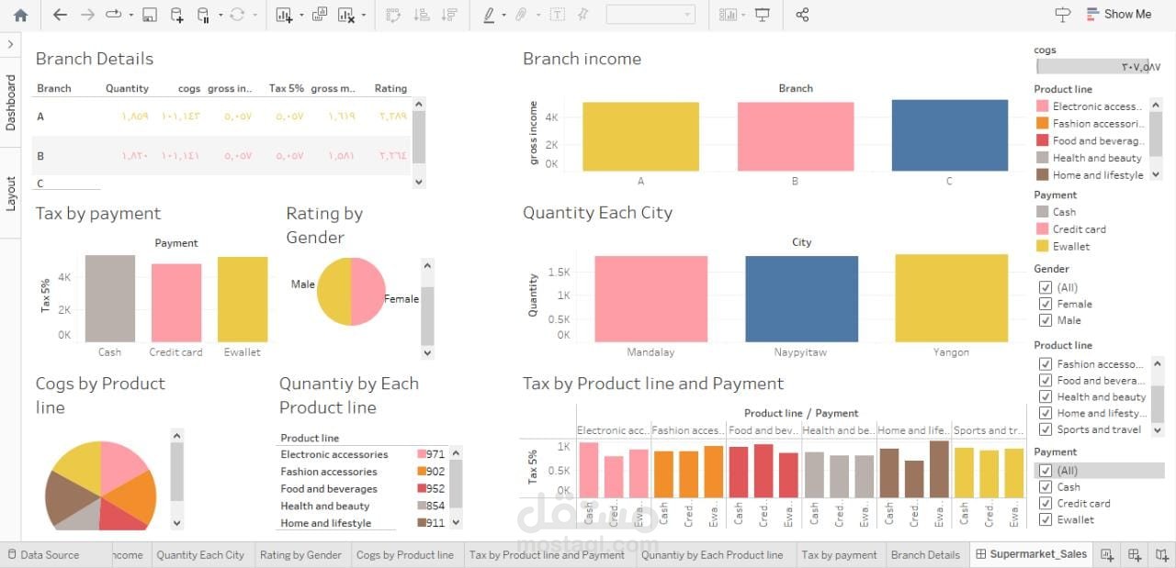Refresh the data source
This screenshot has width=1176, height=568.
[x=237, y=15]
